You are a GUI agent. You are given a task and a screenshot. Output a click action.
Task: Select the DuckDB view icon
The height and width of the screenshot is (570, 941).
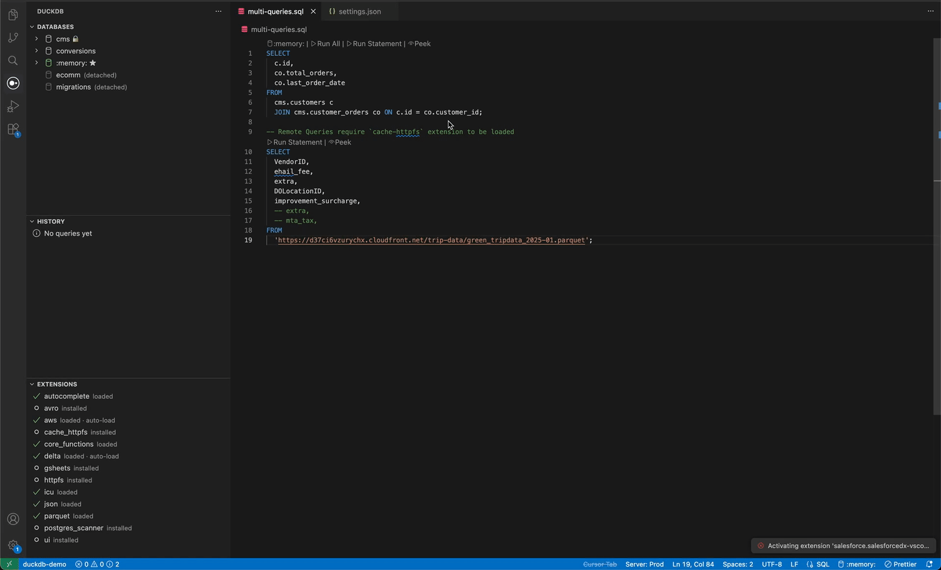[x=13, y=83]
